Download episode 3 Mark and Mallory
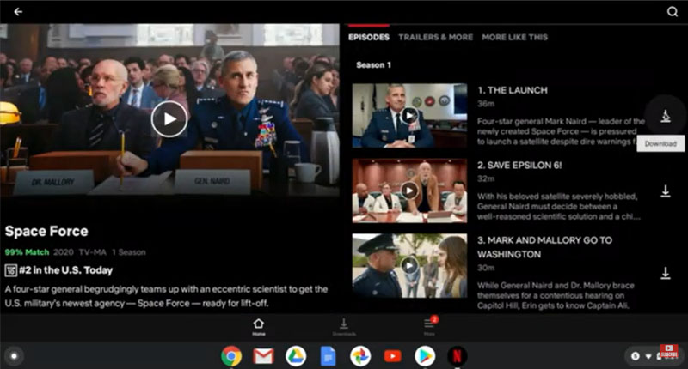 tap(666, 273)
